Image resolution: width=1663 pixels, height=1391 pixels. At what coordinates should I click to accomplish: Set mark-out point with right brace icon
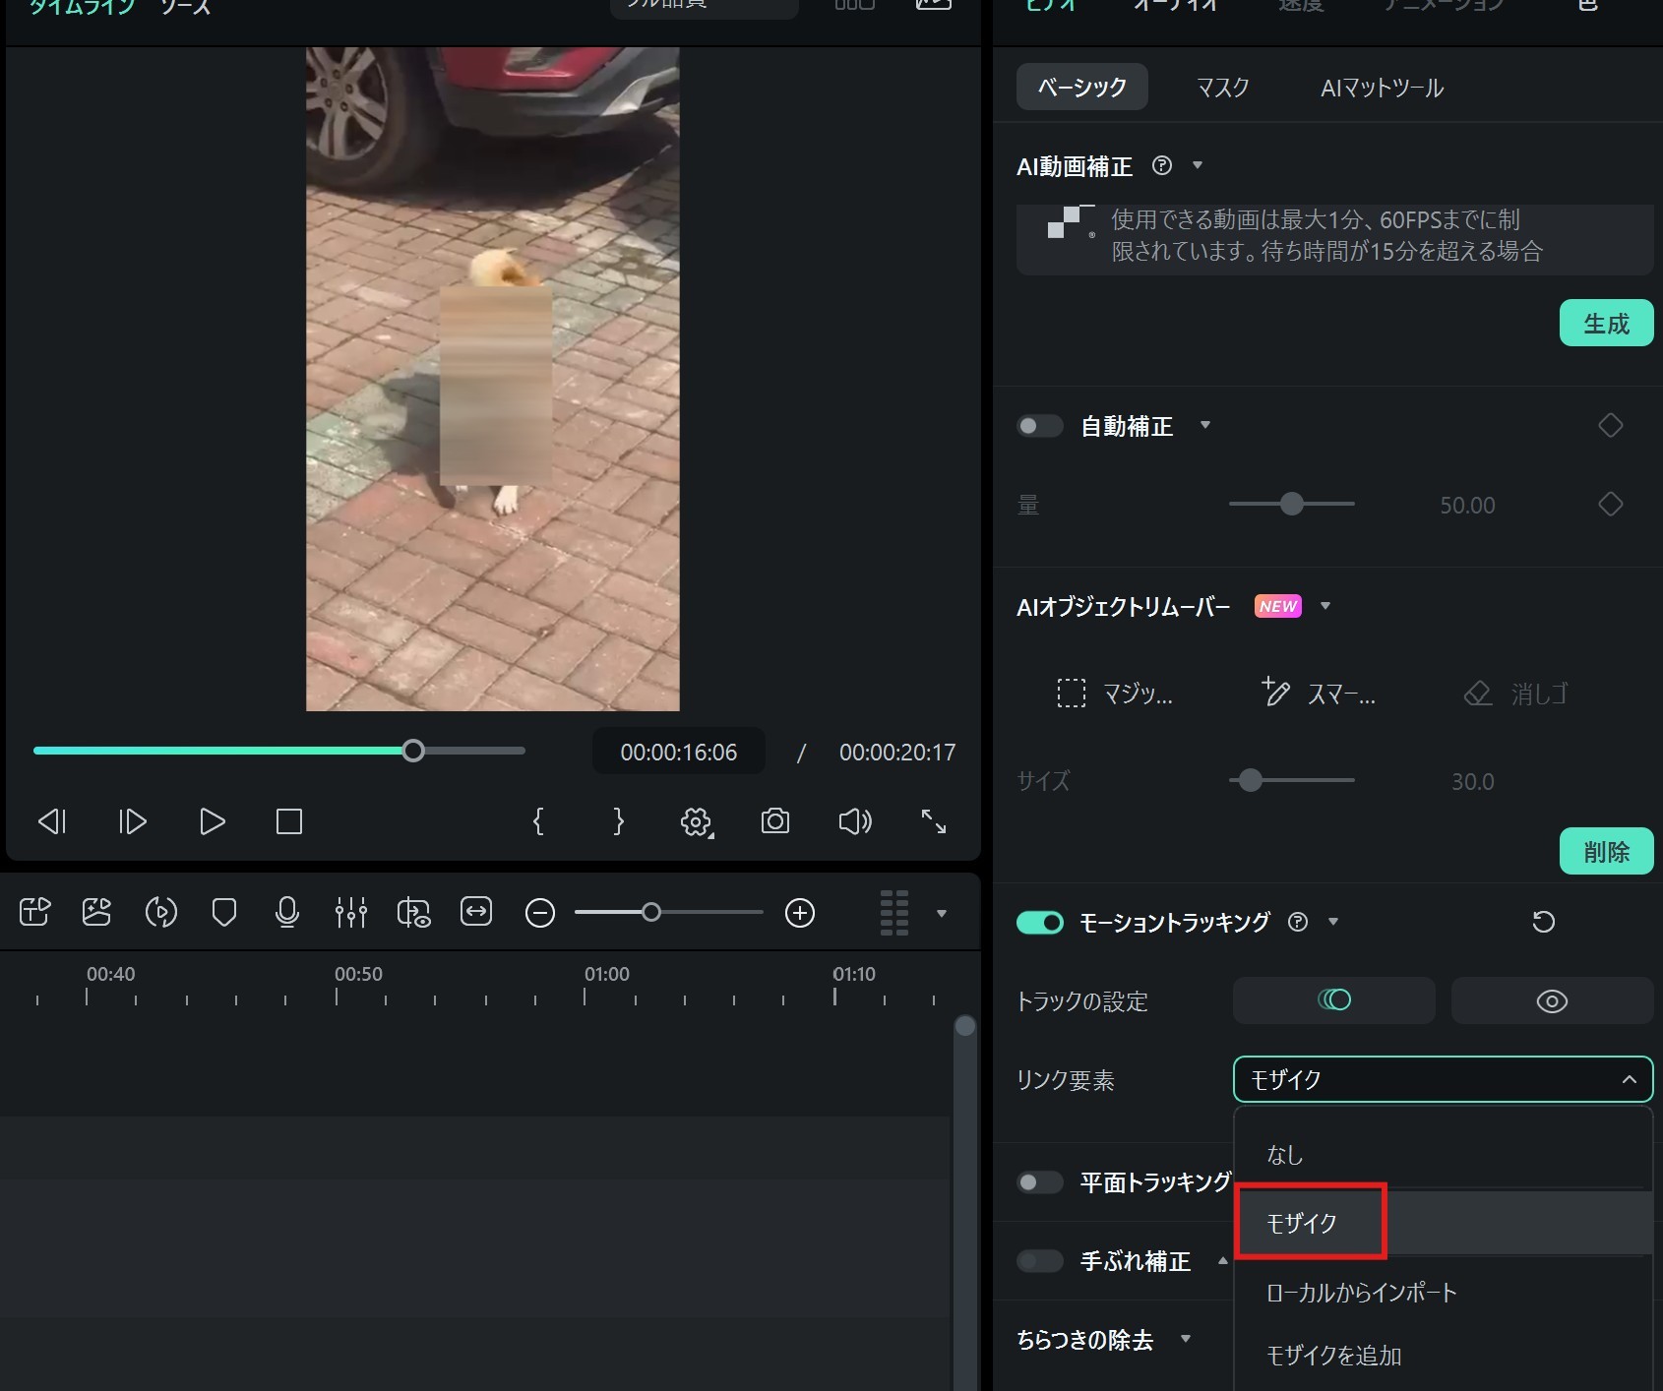(618, 821)
